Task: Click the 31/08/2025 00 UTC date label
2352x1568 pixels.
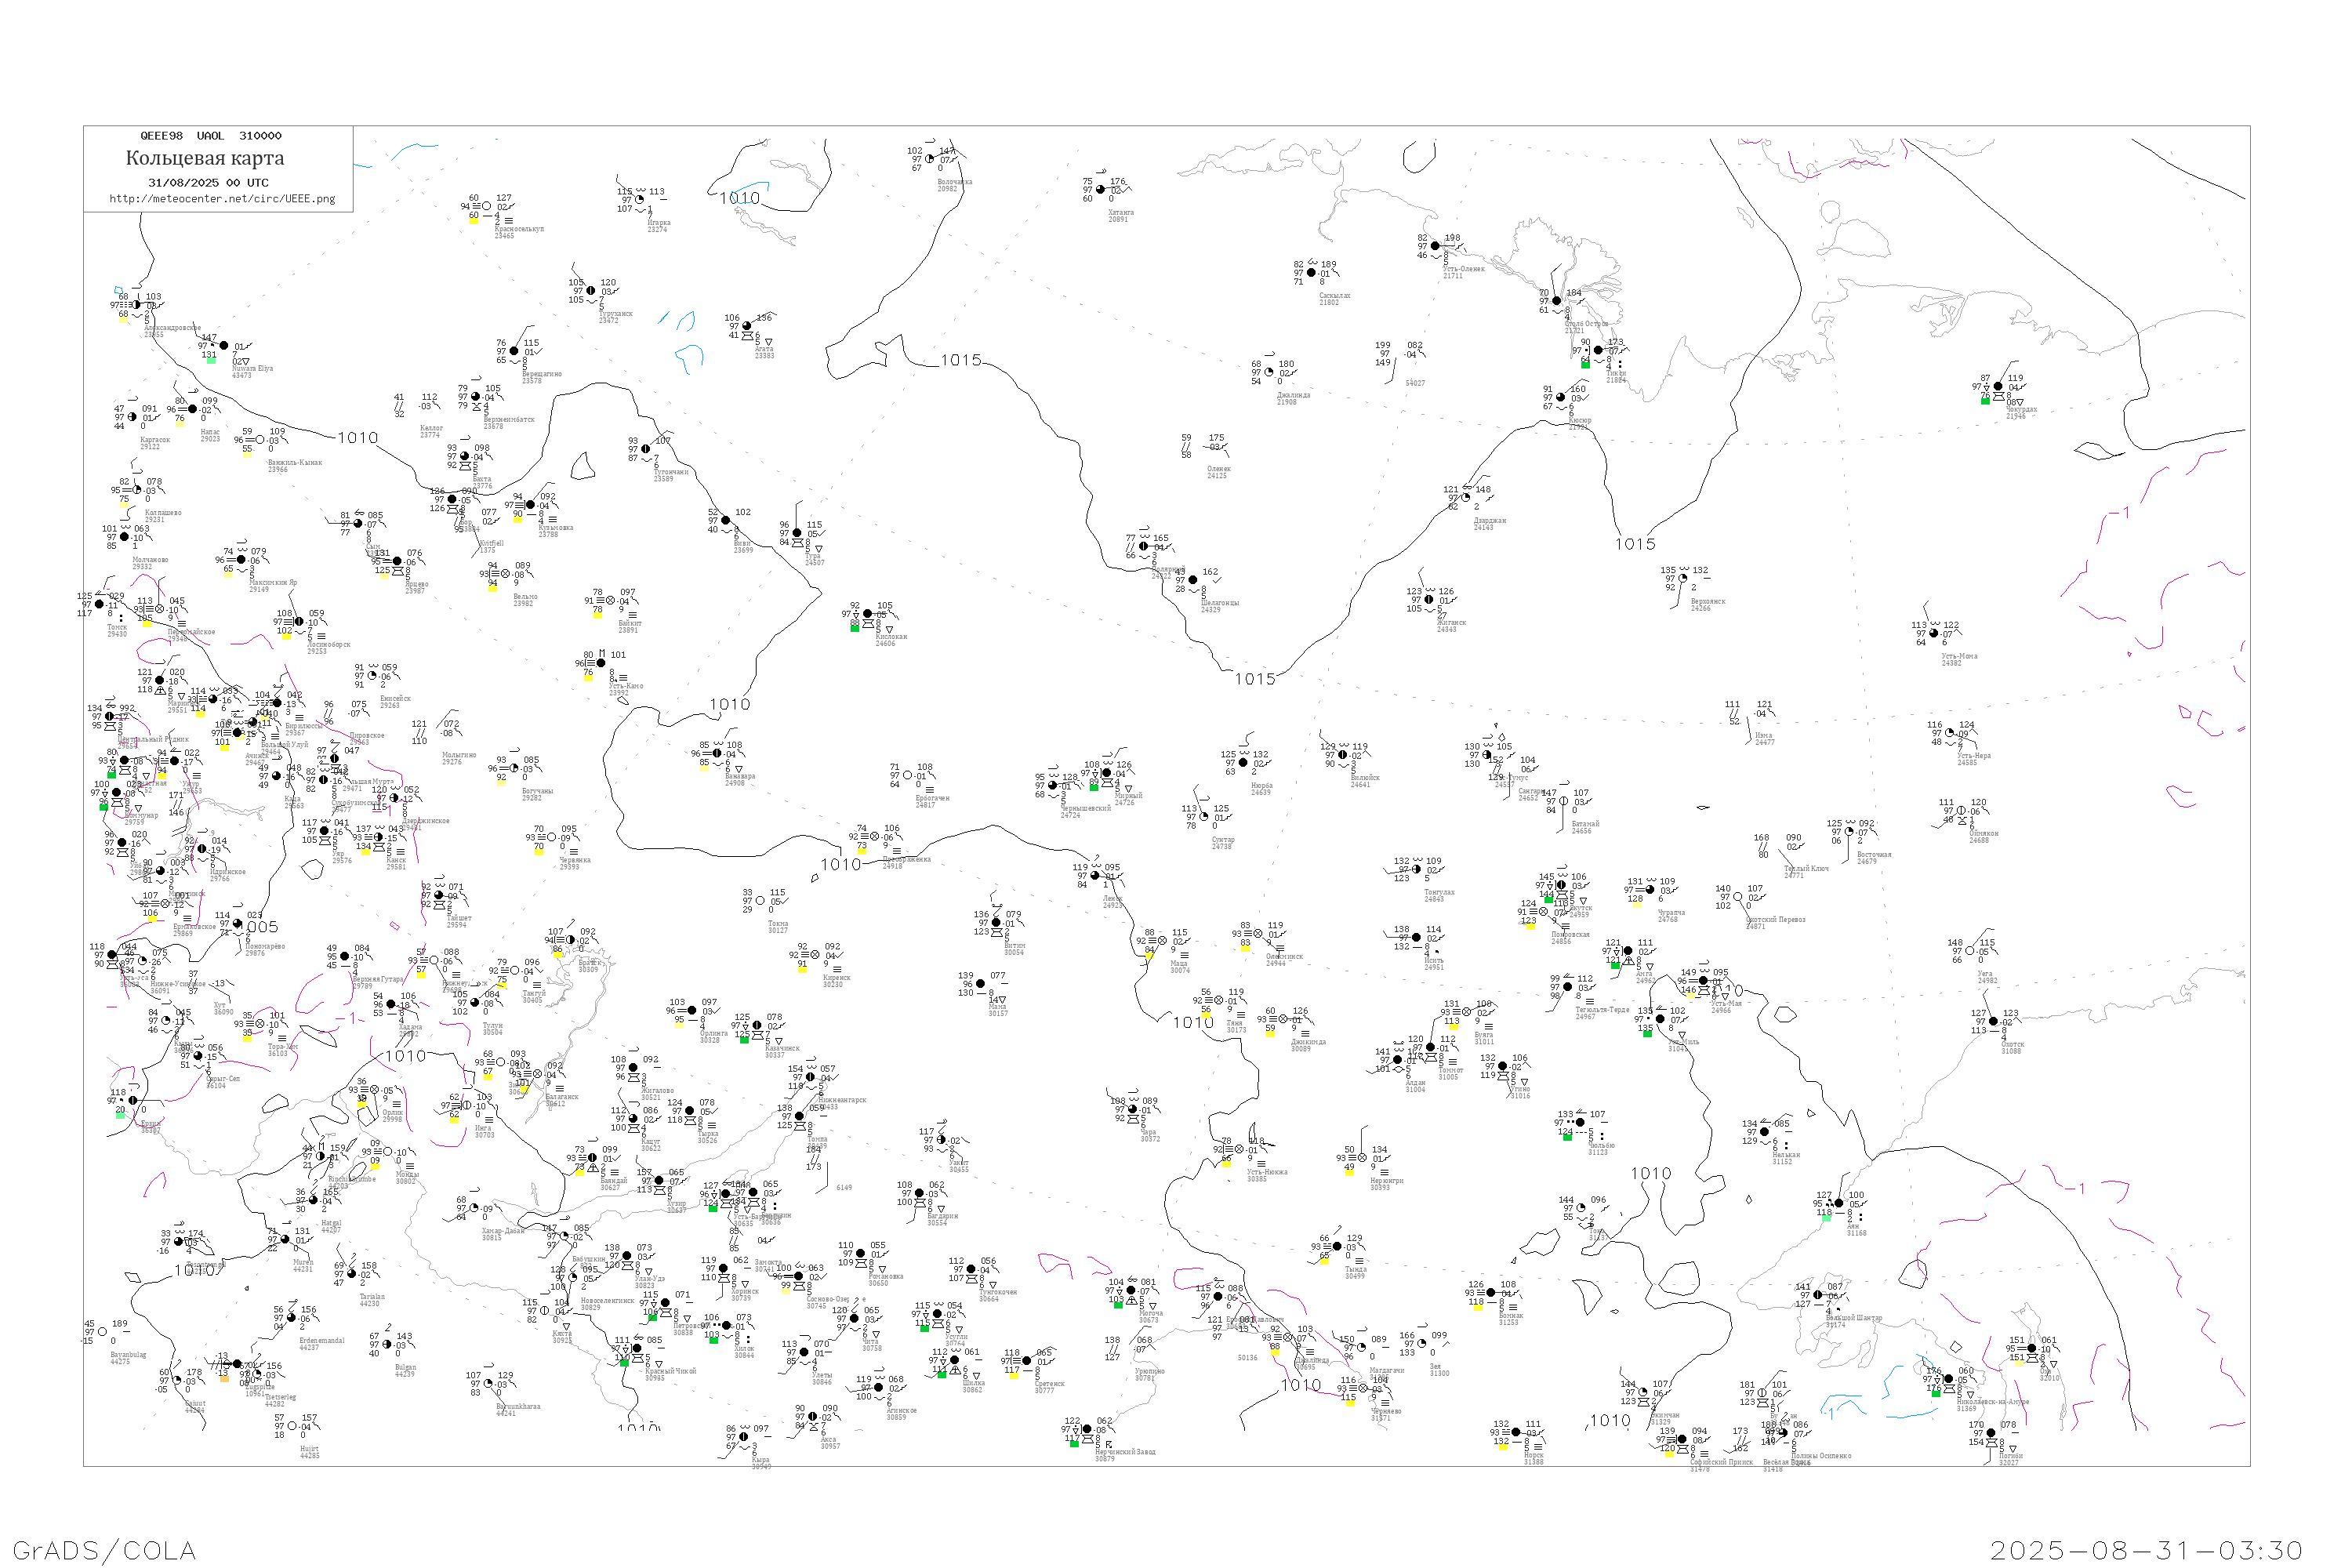Action: point(208,183)
